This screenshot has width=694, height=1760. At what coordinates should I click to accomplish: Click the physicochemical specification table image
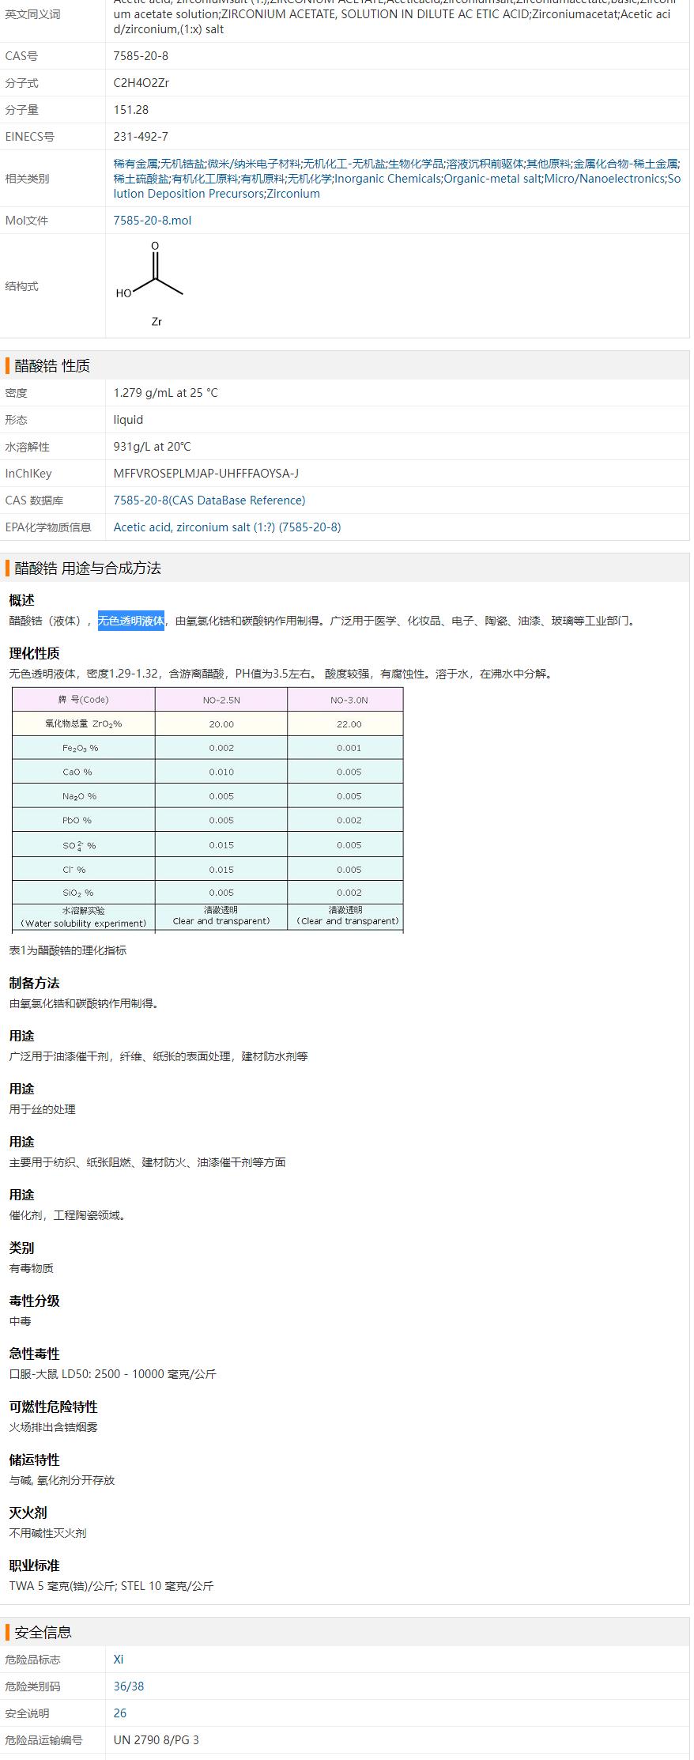click(207, 810)
